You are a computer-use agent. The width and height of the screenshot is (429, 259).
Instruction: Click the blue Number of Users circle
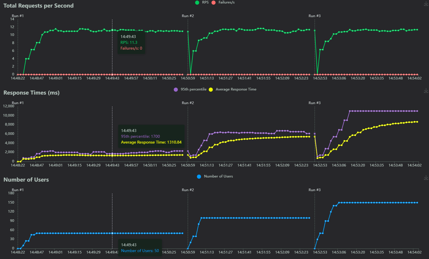tap(199, 177)
